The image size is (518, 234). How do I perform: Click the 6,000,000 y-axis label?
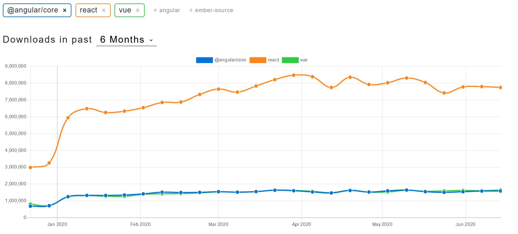tap(16, 117)
